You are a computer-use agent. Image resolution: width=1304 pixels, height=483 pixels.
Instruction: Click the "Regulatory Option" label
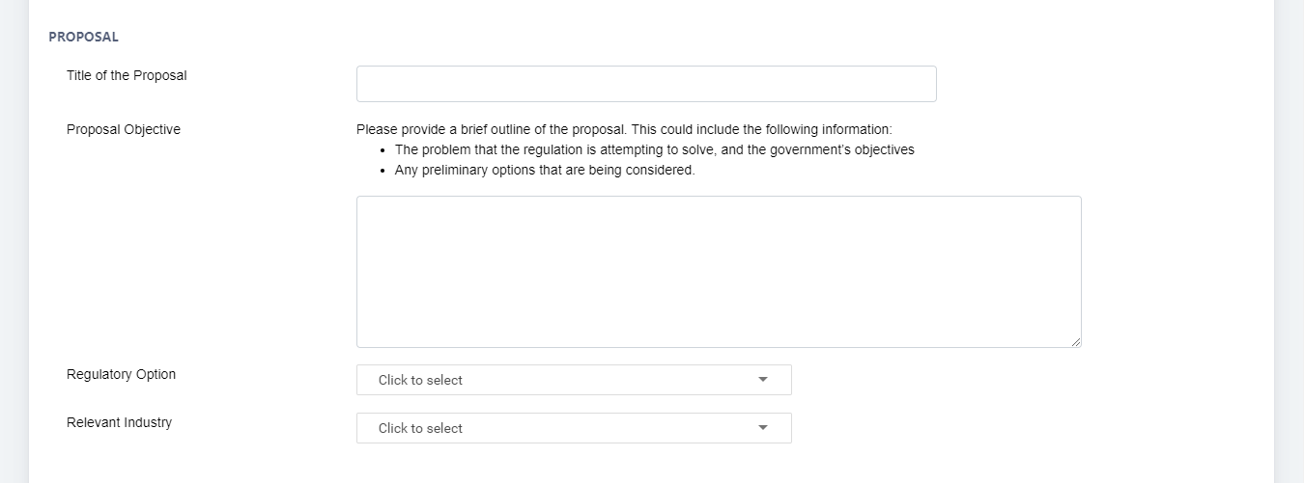pyautogui.click(x=121, y=374)
